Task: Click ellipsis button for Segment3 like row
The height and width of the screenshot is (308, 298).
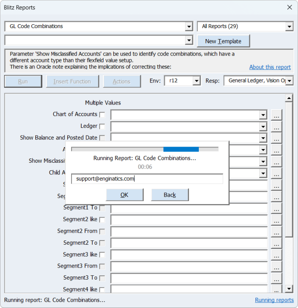Action: 276,255
